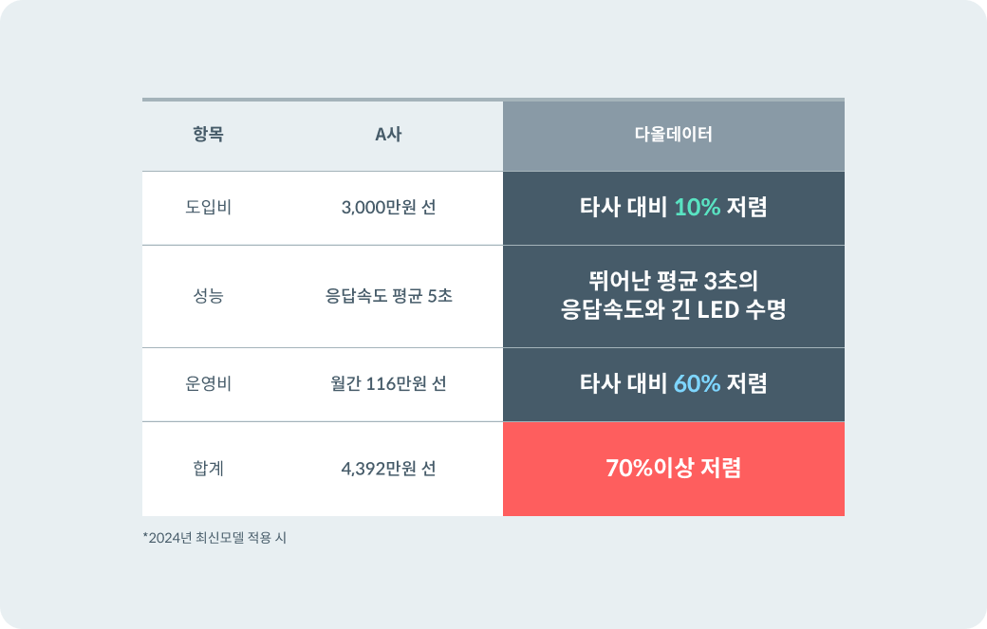Select the 운영비 row label
The height and width of the screenshot is (629, 987).
pyautogui.click(x=208, y=384)
